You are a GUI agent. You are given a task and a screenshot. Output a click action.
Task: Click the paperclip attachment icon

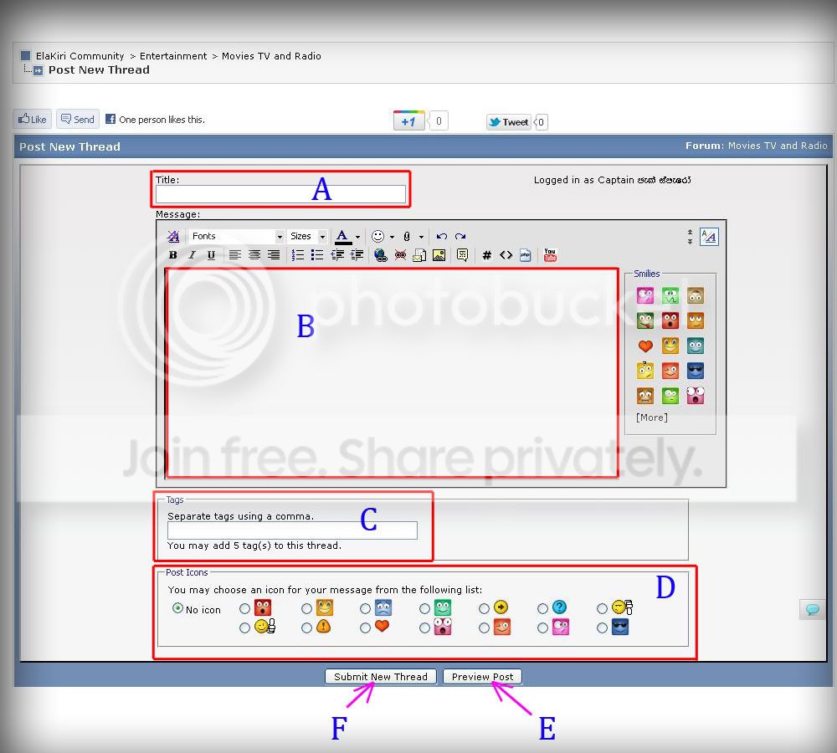(407, 236)
